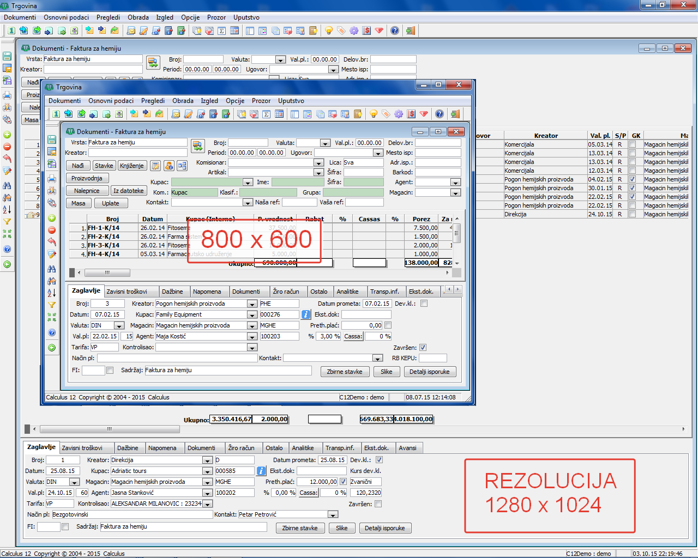This screenshot has width=698, height=558.
Task: Toggle checkbox next to Preth.plać 12.000,00
Action: 343,482
